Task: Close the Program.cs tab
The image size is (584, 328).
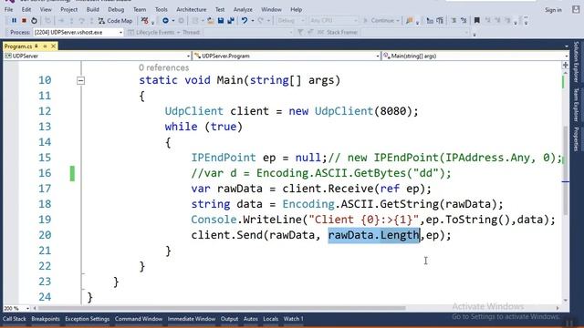Action: point(53,46)
